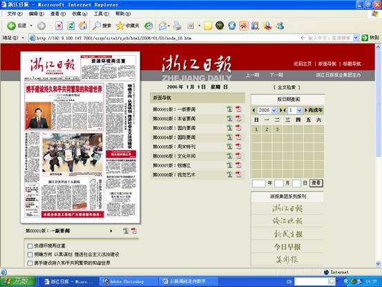The image size is (382, 287).
Task: Open the 文件 menu
Action: tap(15, 14)
